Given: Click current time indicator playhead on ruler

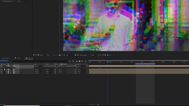Looking at the screenshot, I should pyautogui.click(x=107, y=62).
